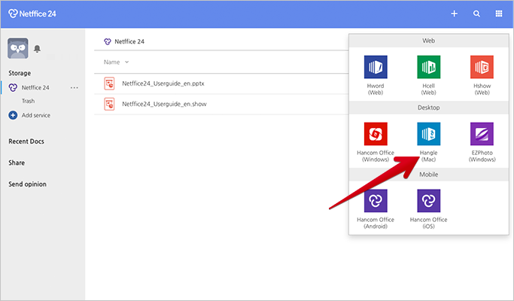Select Netffice 24 storage in sidebar
Image resolution: width=514 pixels, height=301 pixels.
[35, 87]
